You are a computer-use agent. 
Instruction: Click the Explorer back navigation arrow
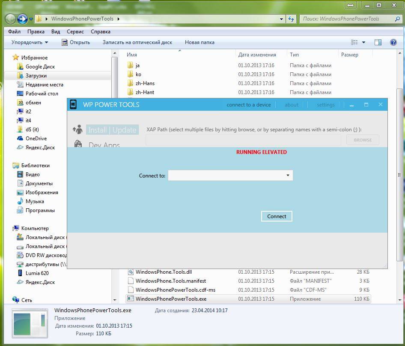click(x=11, y=19)
